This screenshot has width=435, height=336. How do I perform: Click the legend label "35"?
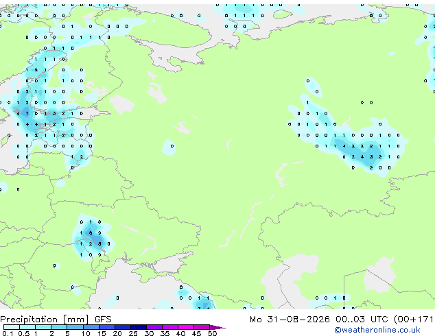pyautogui.click(x=165, y=333)
